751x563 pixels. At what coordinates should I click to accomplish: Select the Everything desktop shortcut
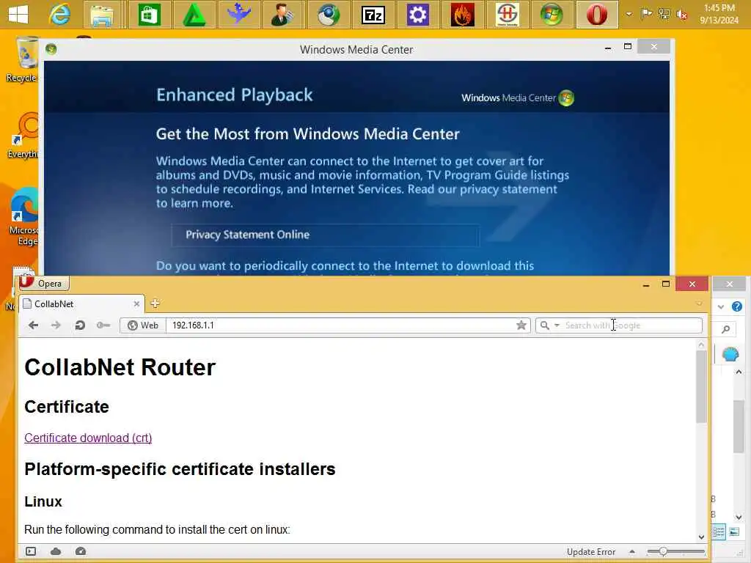[x=23, y=135]
